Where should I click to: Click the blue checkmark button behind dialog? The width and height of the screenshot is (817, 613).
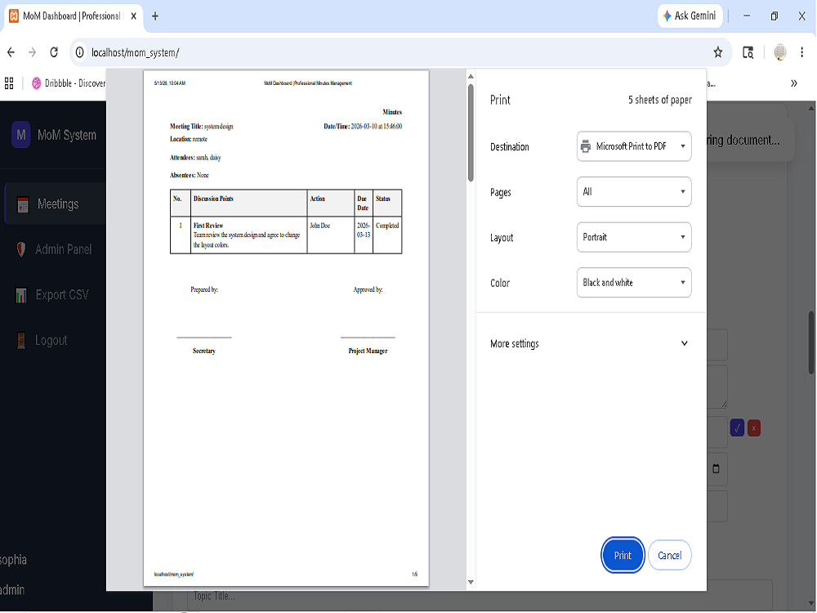737,428
